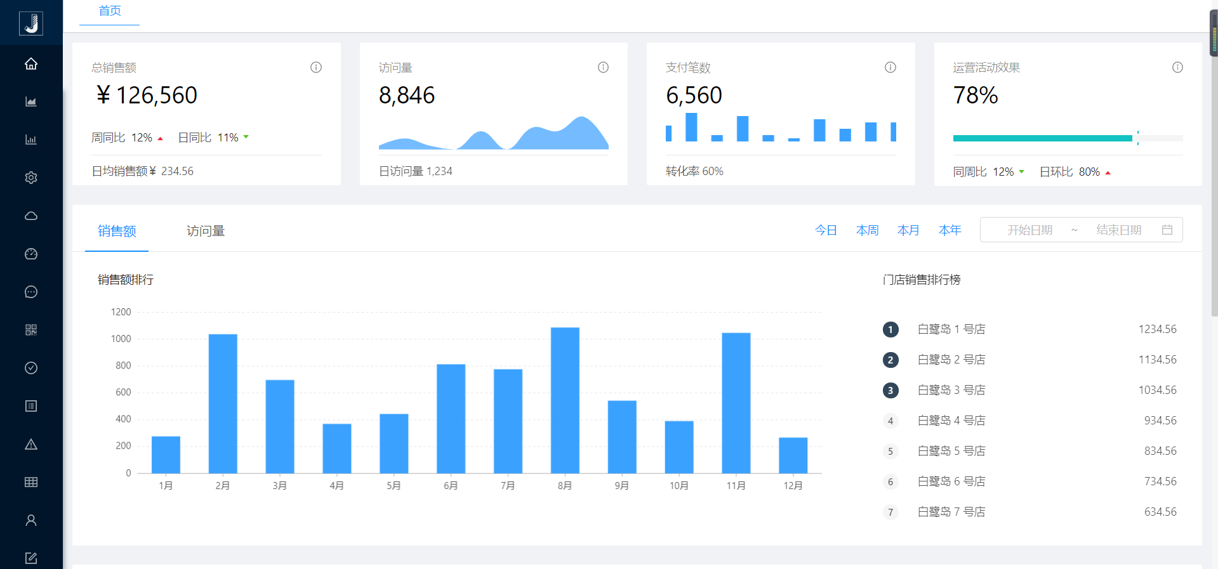Open the 首页 page tab
This screenshot has height=569, width=1218.
pos(109,11)
